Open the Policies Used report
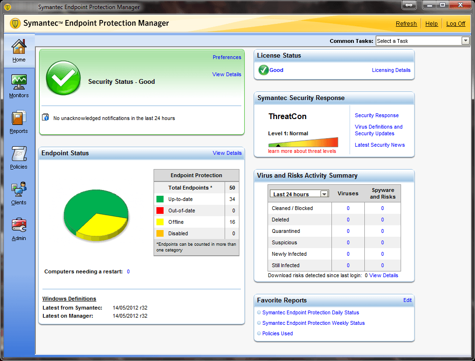 (278, 333)
